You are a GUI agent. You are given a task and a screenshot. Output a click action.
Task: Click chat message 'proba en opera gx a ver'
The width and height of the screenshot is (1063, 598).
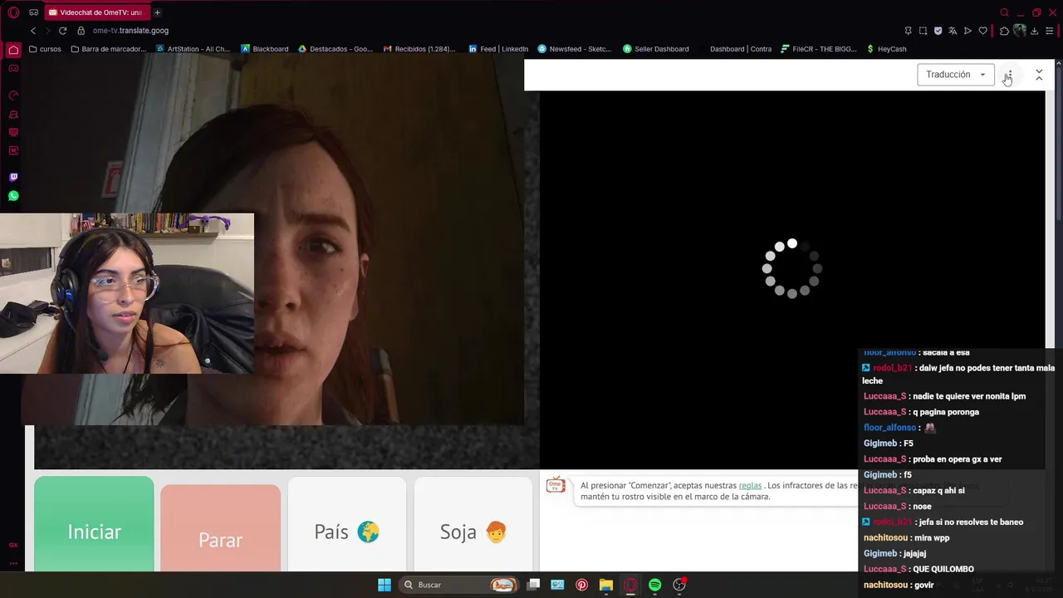tap(957, 459)
